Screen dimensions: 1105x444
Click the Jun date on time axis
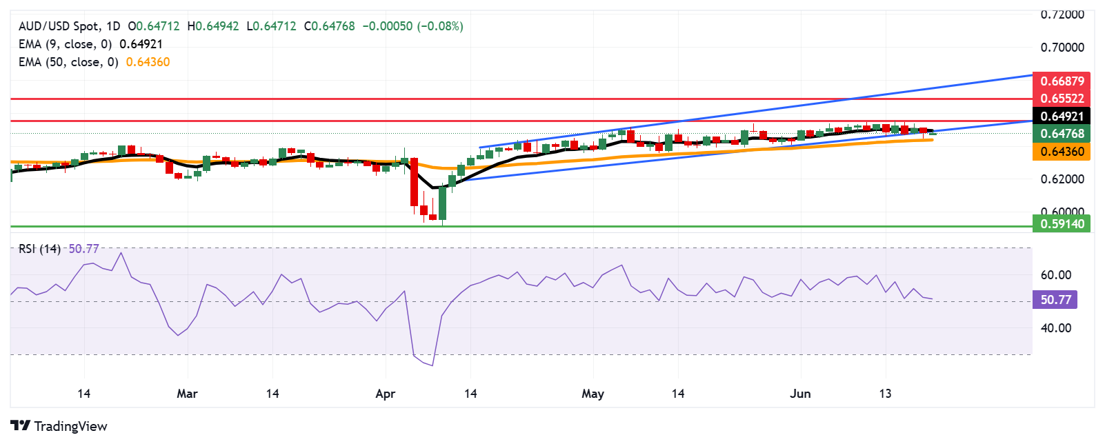coord(800,394)
